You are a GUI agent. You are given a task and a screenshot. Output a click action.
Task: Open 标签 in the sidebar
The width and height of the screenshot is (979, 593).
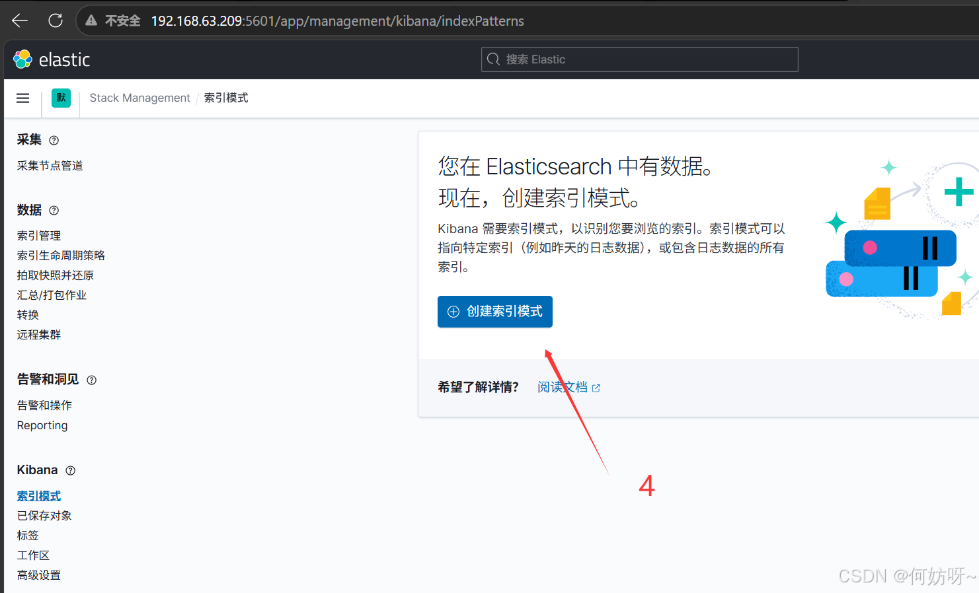pos(28,536)
